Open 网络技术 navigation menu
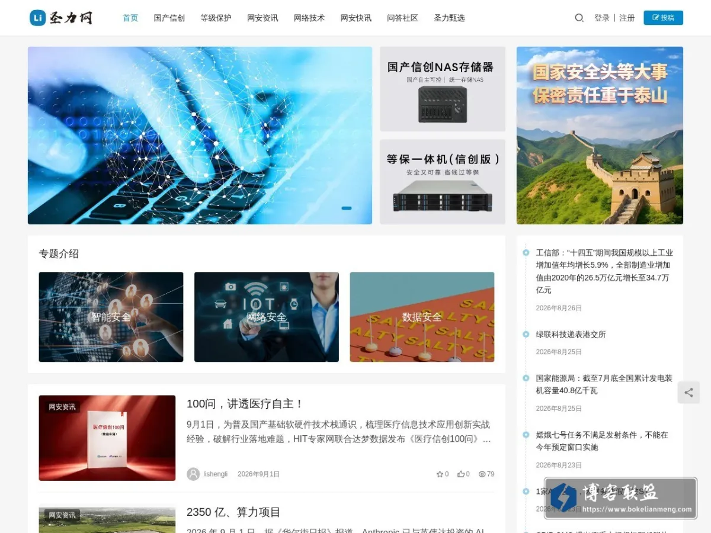Screen dimensions: 711x533 coord(309,18)
